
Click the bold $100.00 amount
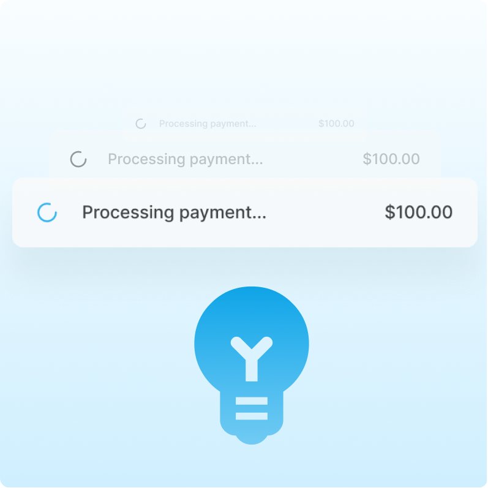(x=419, y=212)
